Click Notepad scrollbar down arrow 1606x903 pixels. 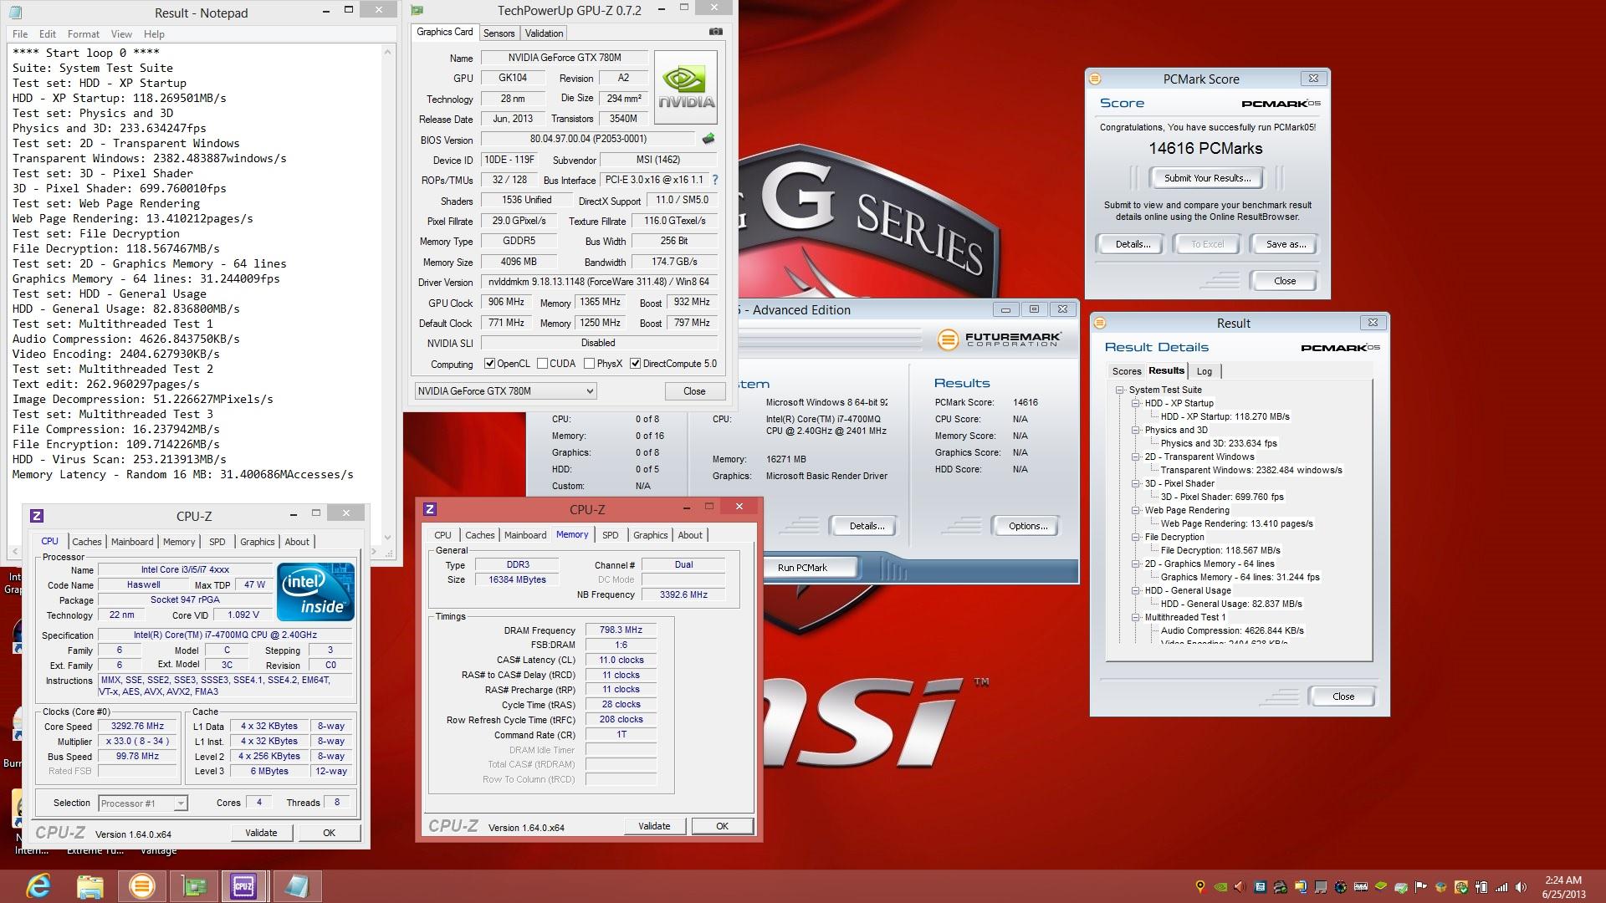[387, 537]
